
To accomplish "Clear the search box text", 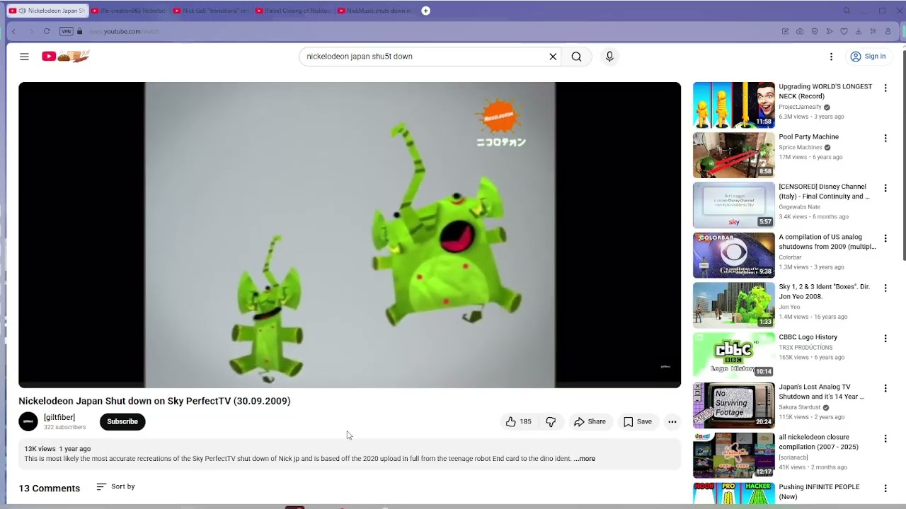I will click(x=553, y=57).
